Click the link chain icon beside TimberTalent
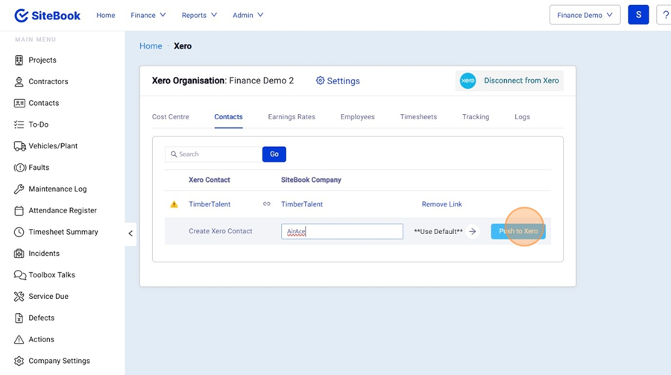 [267, 204]
